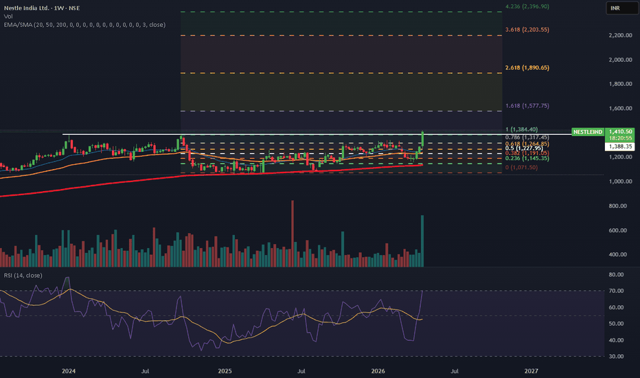
Task: Select the Vol indicator legend
Action: pos(8,14)
